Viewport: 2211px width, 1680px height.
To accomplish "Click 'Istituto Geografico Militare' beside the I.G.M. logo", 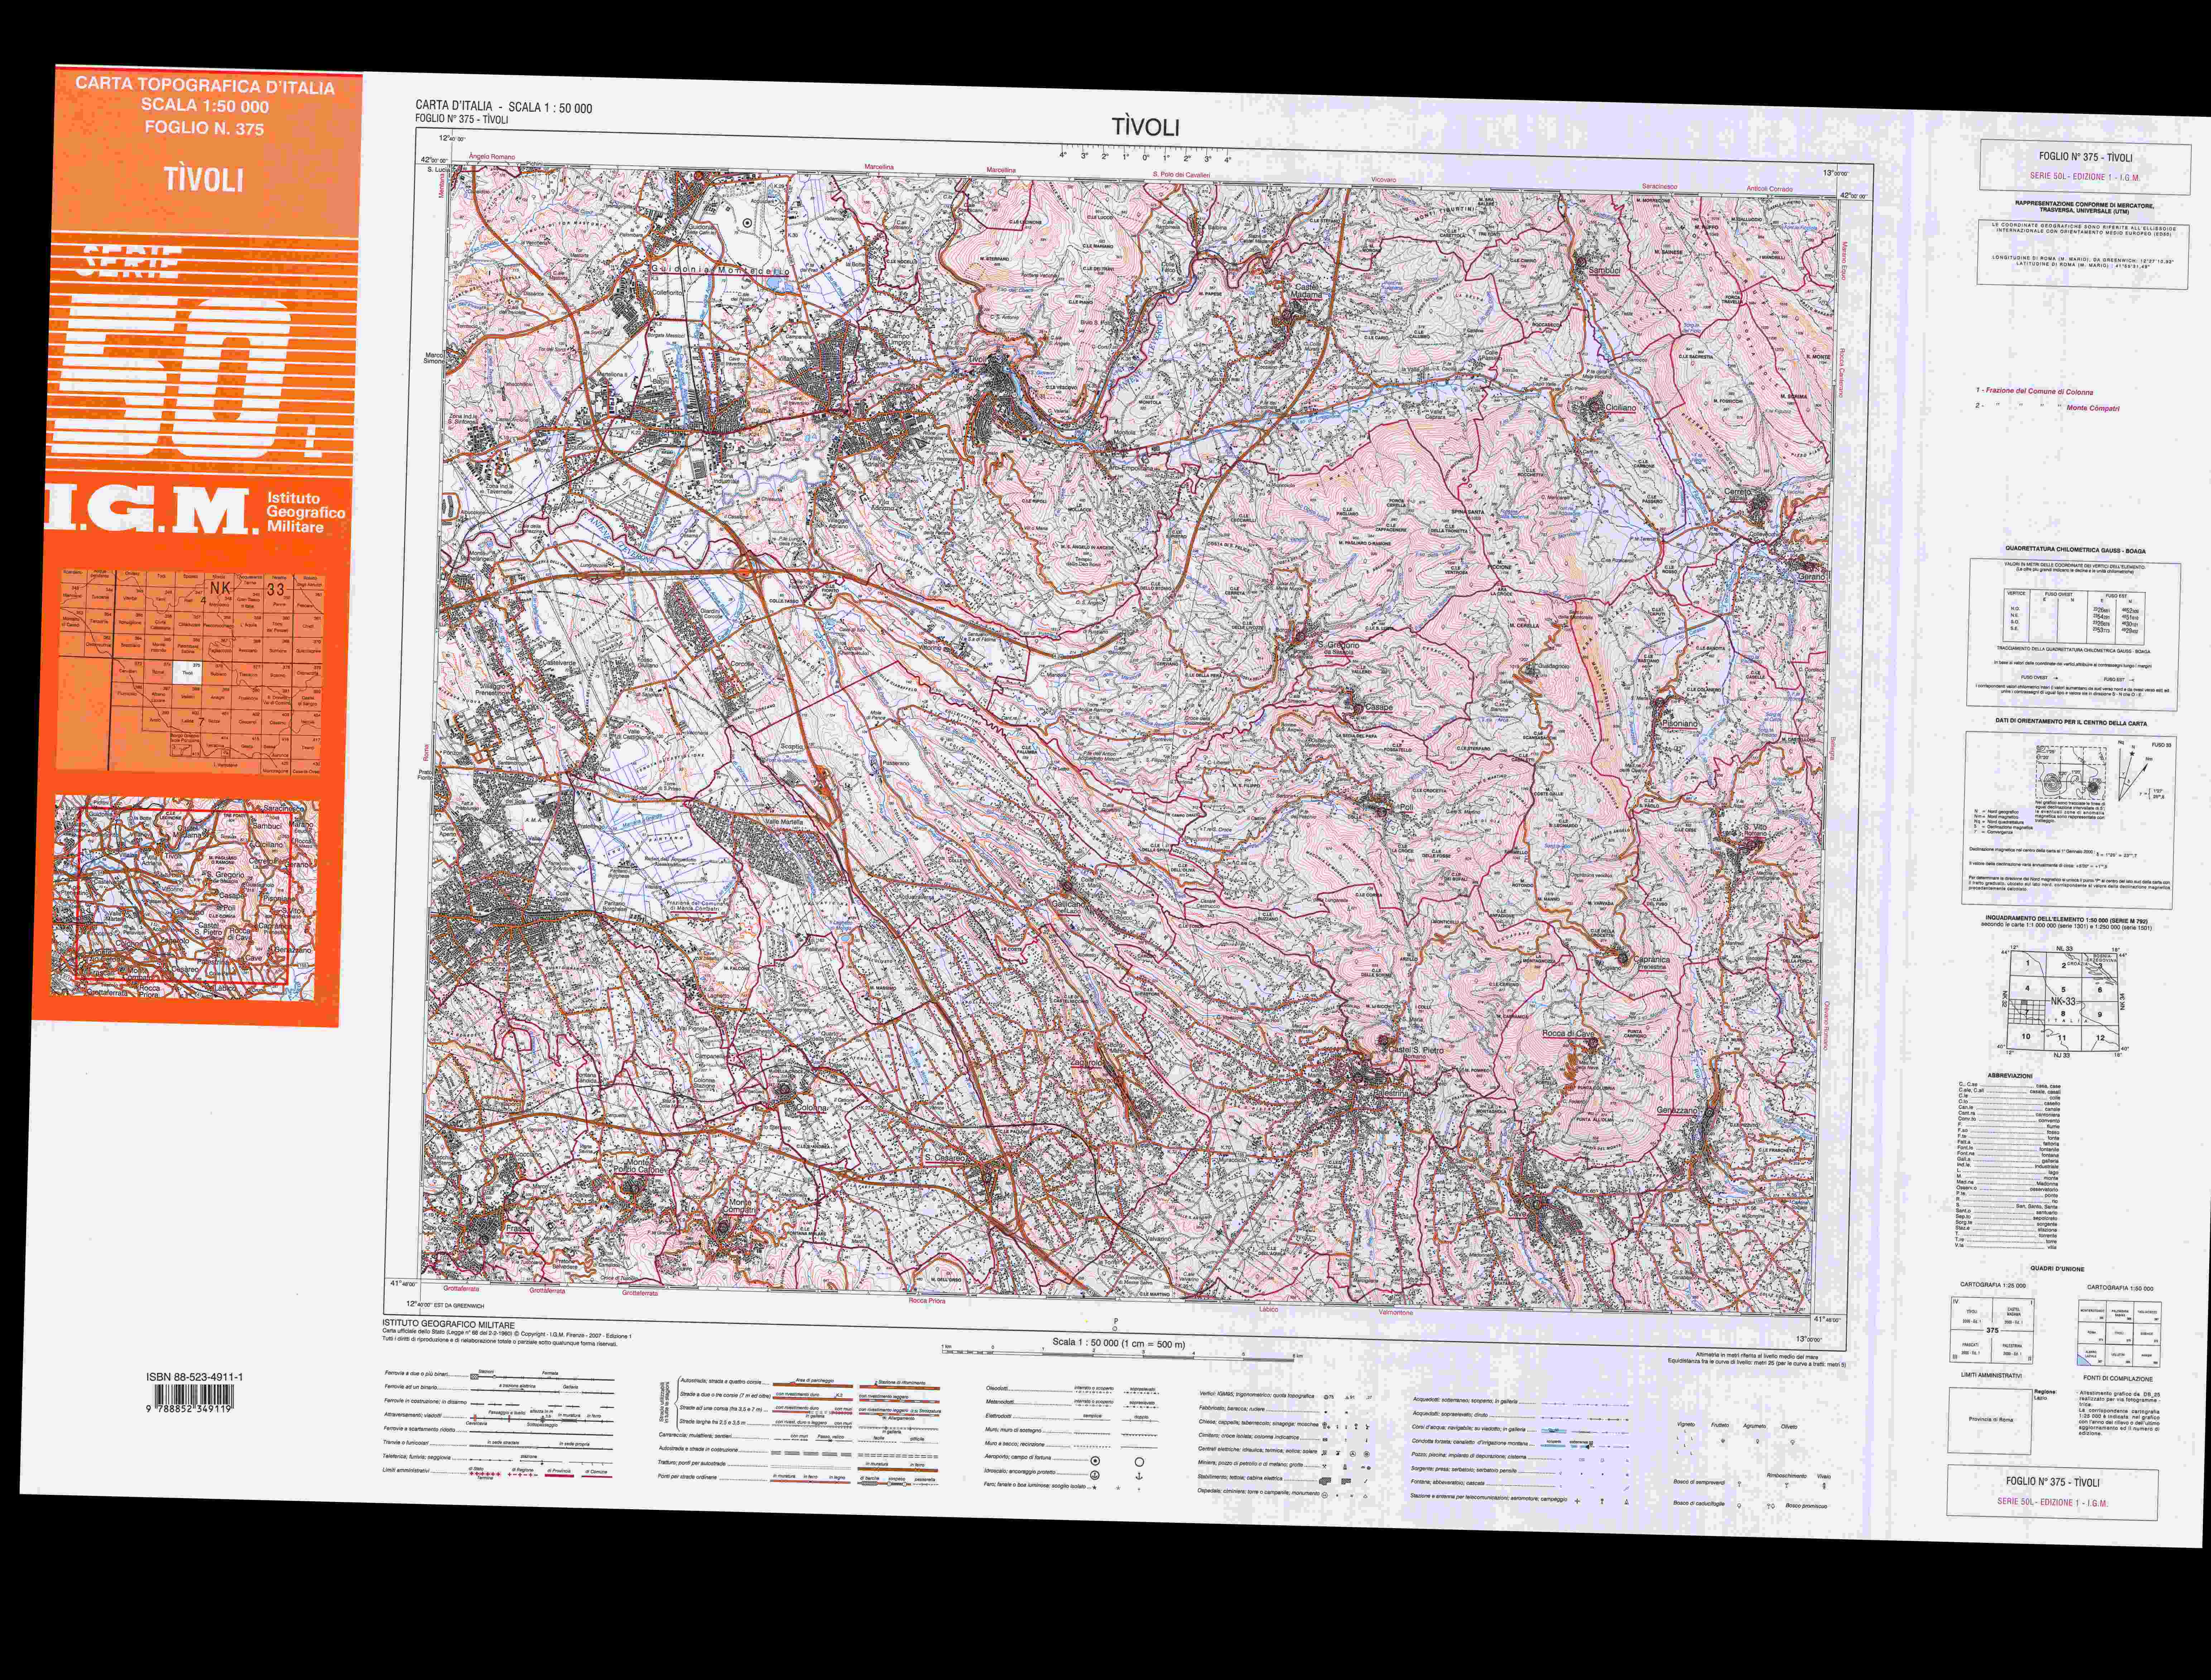I will click(305, 512).
